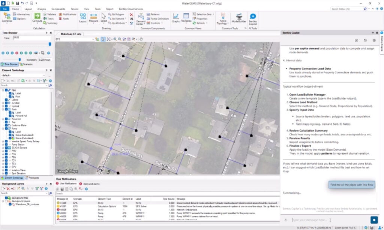The image size is (384, 230).
Task: Open Demand Center tool
Action: 141,19
